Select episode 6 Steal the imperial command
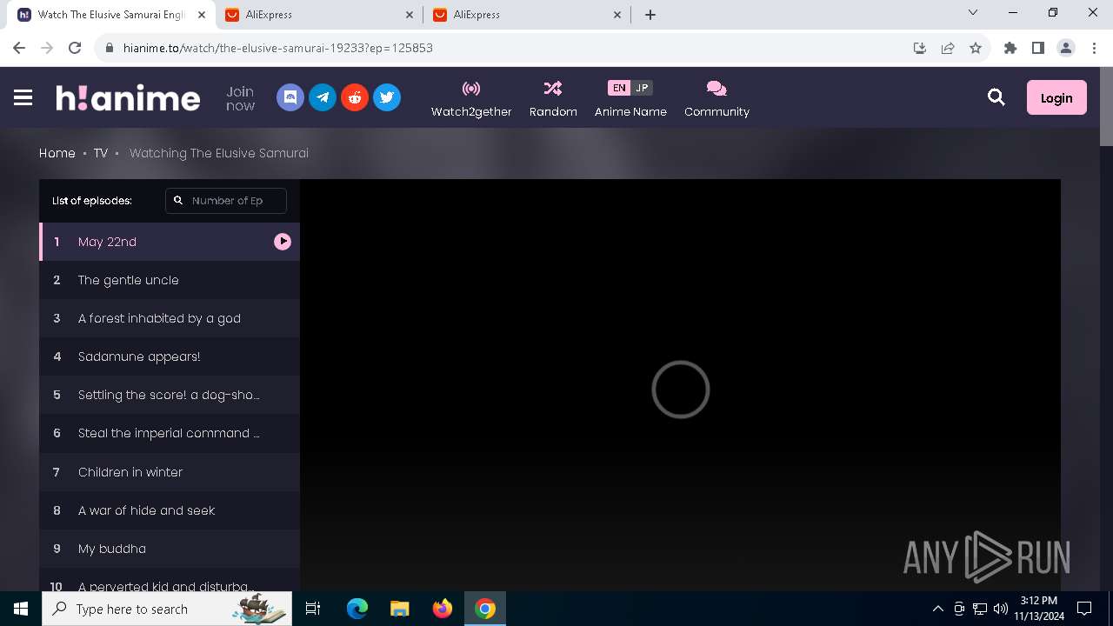The width and height of the screenshot is (1113, 626). [170, 433]
